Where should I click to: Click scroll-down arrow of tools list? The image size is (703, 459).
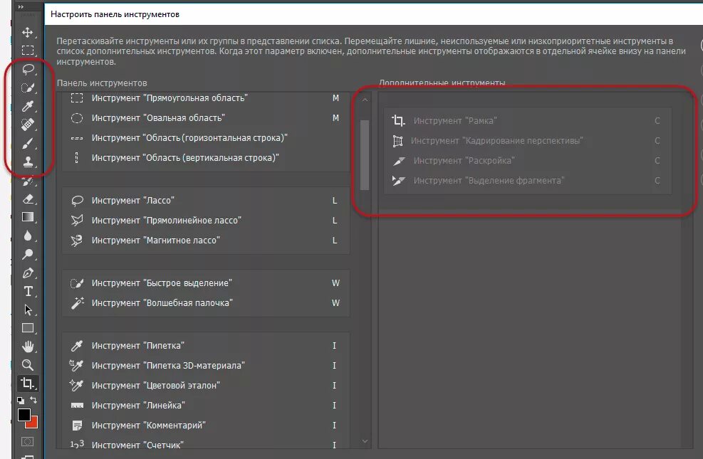[365, 441]
